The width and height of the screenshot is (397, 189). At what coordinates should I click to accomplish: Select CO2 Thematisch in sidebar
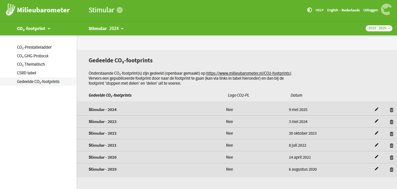[x=31, y=64]
